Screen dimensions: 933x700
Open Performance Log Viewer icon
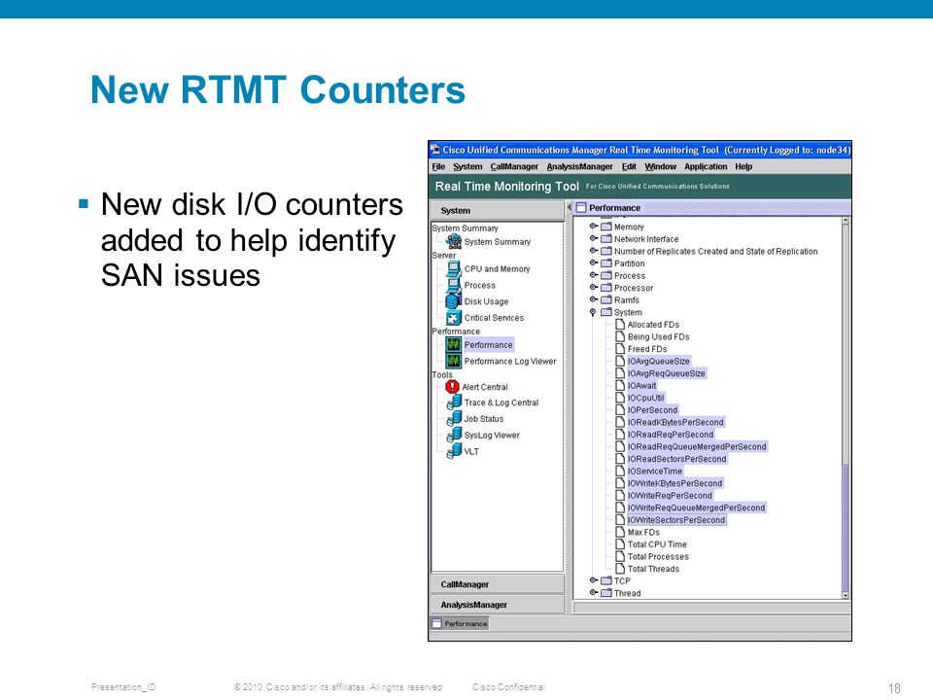pyautogui.click(x=454, y=361)
